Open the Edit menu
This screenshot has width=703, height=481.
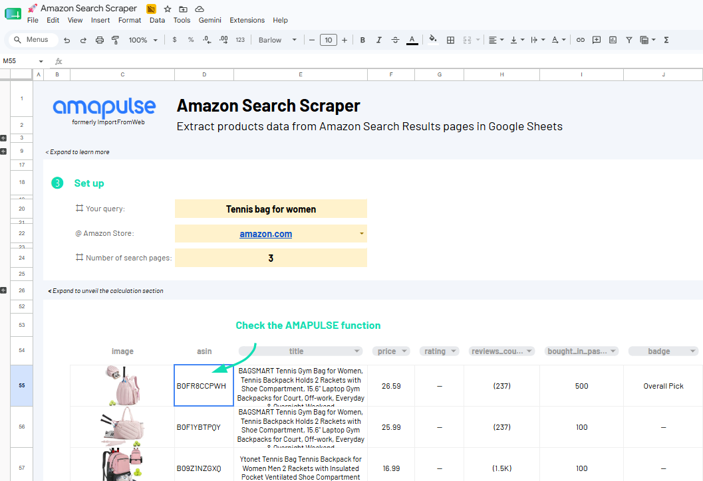pos(53,20)
